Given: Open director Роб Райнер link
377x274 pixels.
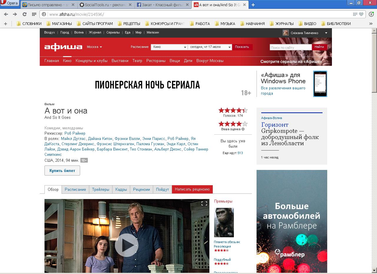Looking at the screenshot, I should (x=75, y=133).
